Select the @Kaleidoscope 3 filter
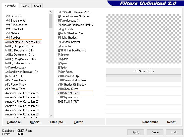This screenshot has height=137, width=184. tap(68, 21)
